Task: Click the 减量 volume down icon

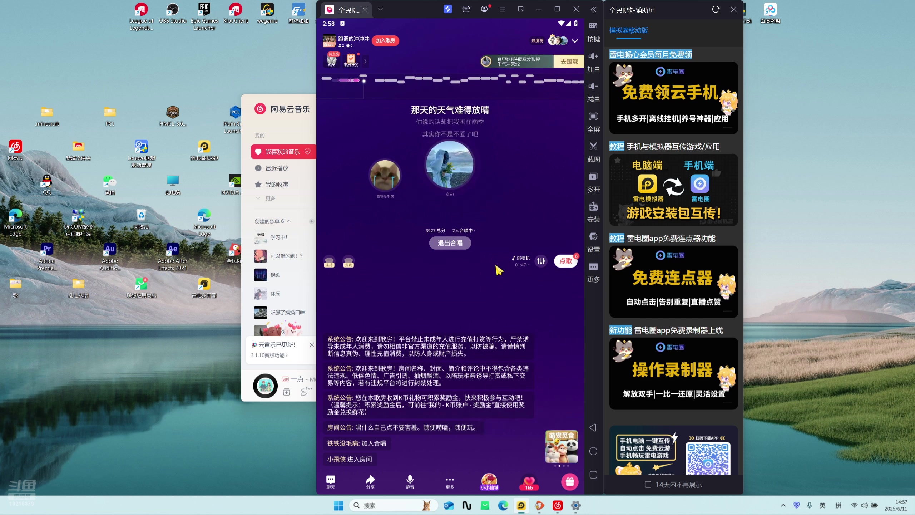Action: point(593,86)
